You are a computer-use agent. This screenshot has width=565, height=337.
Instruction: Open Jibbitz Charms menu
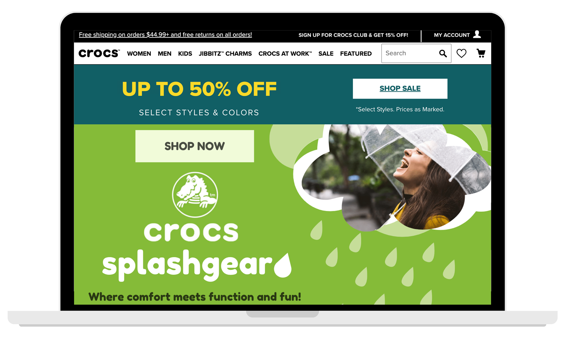[x=225, y=54]
